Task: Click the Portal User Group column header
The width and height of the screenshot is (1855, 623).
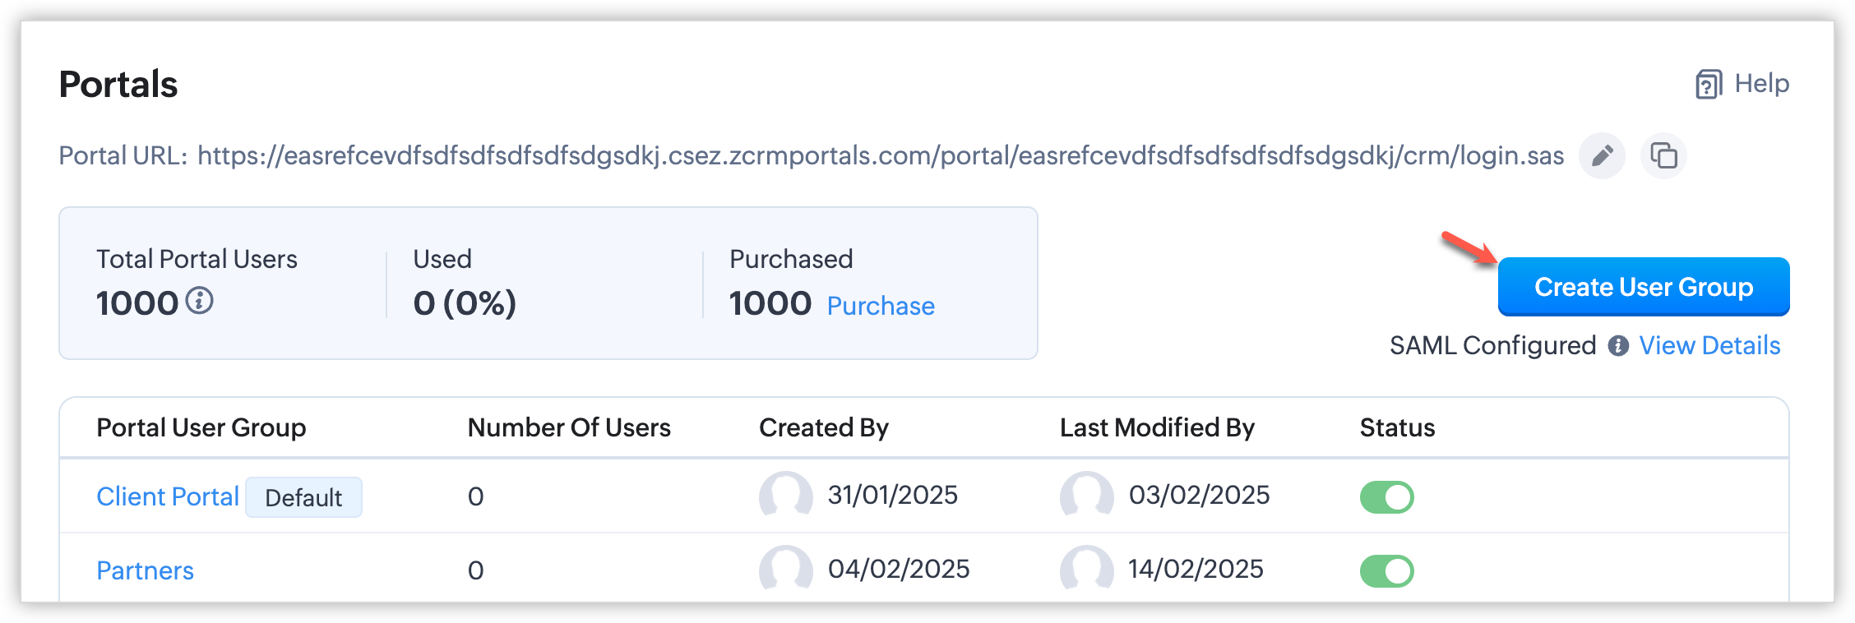Action: tap(201, 427)
